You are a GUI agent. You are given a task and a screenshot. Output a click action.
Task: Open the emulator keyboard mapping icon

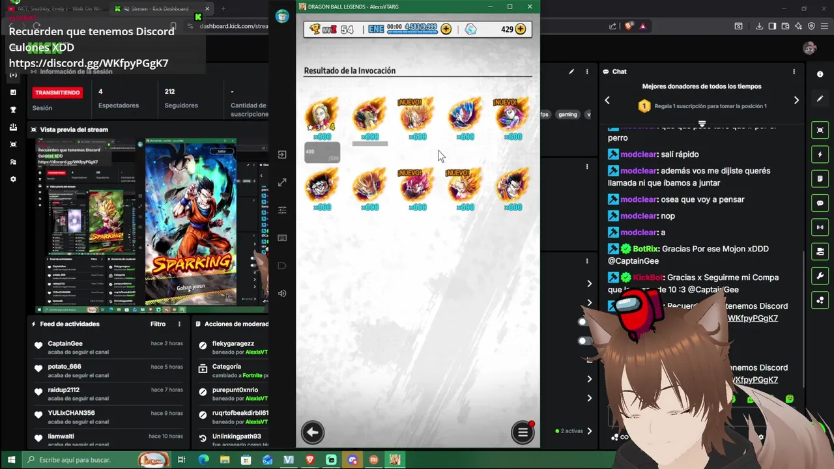[x=282, y=238]
